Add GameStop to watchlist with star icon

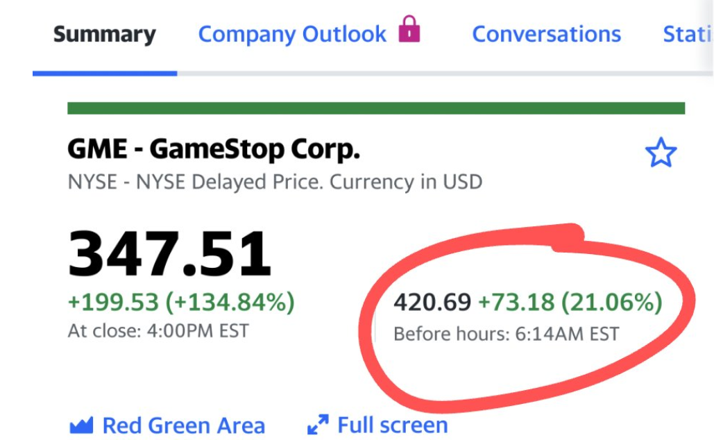(660, 153)
